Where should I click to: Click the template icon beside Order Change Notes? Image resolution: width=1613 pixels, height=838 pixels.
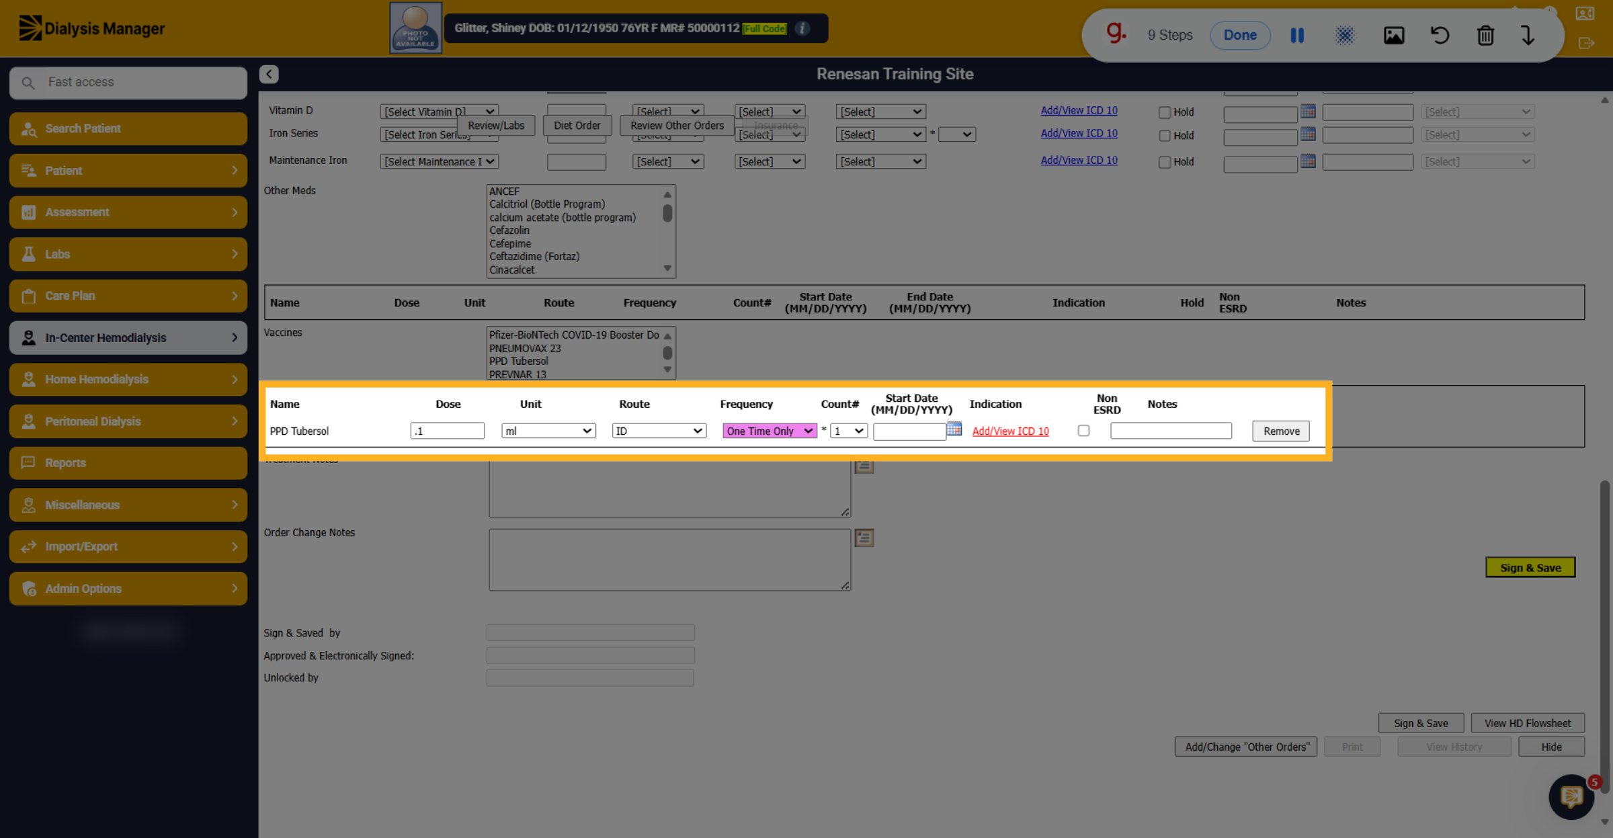(864, 538)
